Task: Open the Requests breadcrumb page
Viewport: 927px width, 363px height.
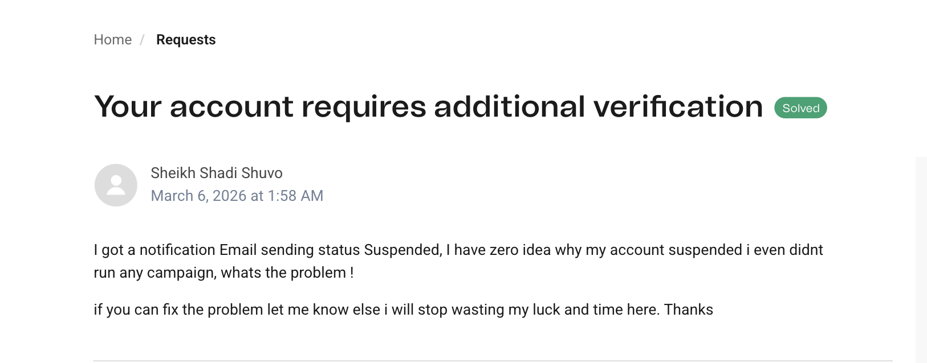Action: (x=186, y=40)
